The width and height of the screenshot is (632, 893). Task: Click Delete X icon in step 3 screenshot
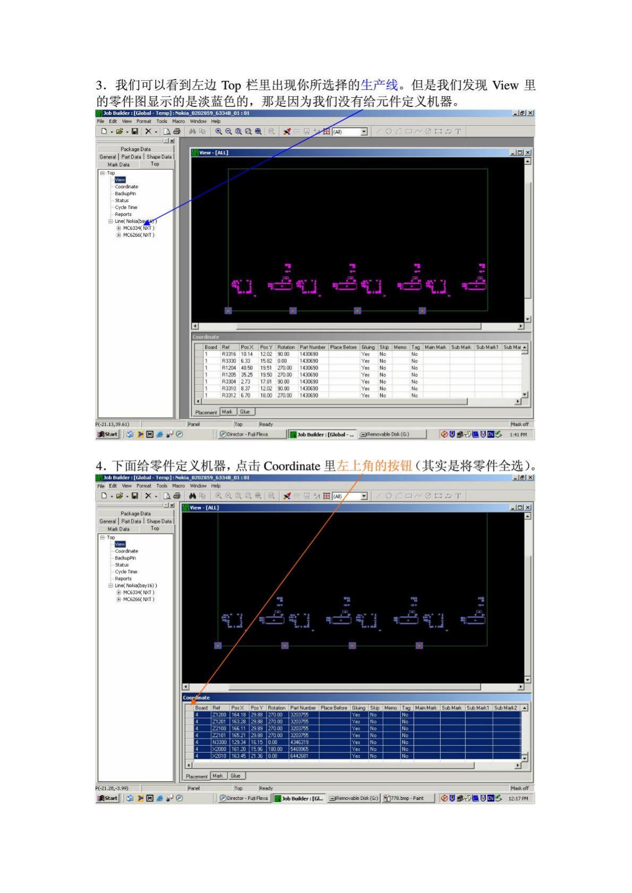point(148,131)
